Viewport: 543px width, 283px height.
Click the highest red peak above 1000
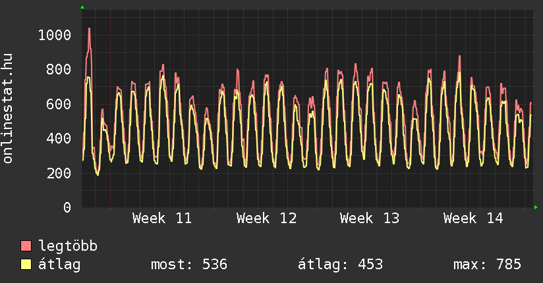pos(89,29)
